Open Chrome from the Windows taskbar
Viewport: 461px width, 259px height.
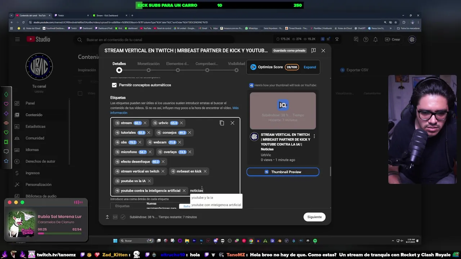(251, 241)
